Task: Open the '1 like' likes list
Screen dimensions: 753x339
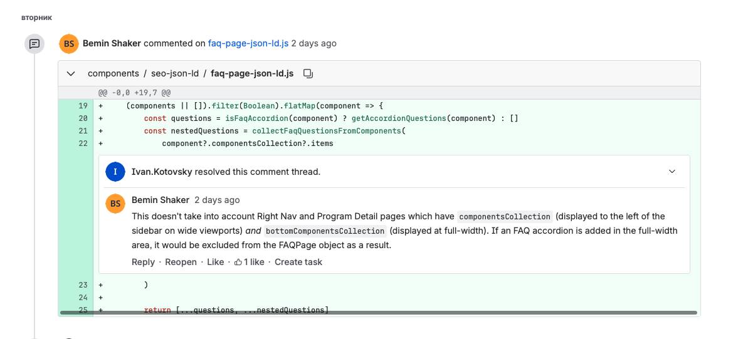Action: [254, 263]
